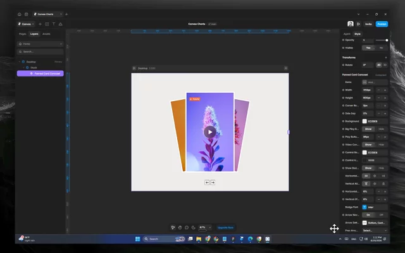Switch to the Pages tab
405x253 pixels.
(23, 34)
